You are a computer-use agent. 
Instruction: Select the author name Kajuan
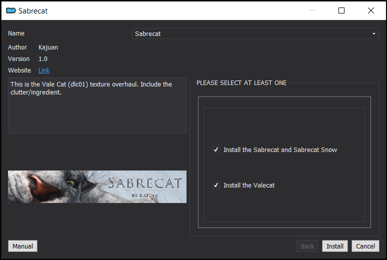[48, 47]
